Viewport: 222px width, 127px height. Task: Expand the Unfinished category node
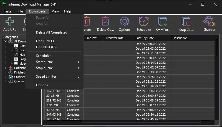point(6,68)
